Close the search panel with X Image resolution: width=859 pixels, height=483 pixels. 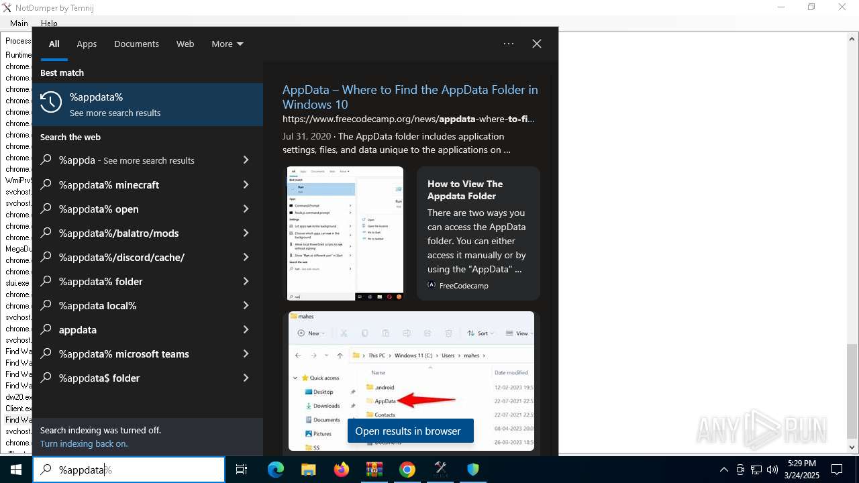click(x=537, y=44)
